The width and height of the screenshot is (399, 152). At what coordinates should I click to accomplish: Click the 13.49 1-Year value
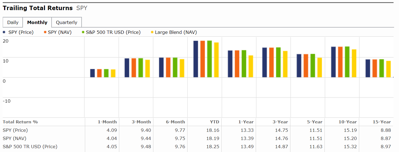(x=247, y=147)
